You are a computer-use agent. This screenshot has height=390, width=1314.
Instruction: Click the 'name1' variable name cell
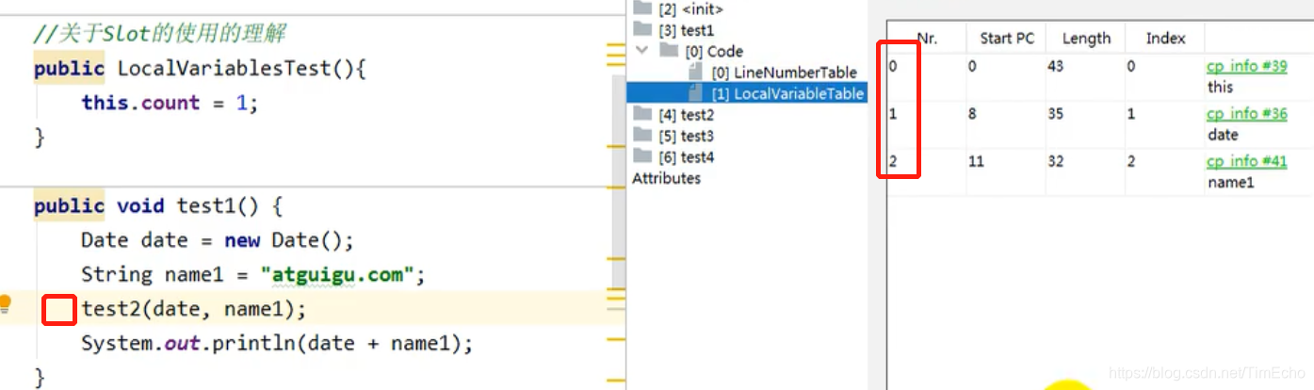pos(1230,183)
